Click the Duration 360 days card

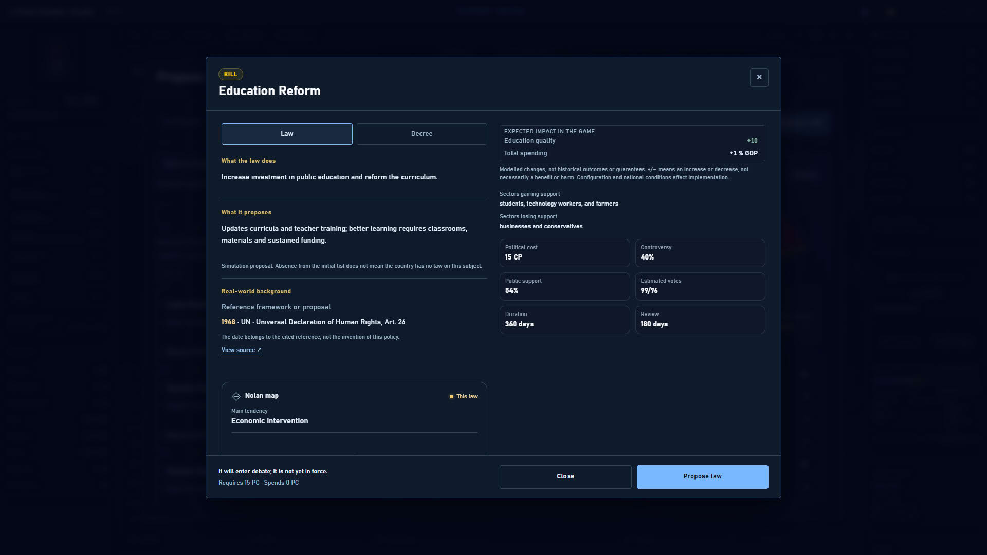(x=564, y=320)
